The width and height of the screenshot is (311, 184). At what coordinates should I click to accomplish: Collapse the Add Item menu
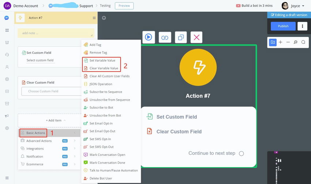[56, 120]
